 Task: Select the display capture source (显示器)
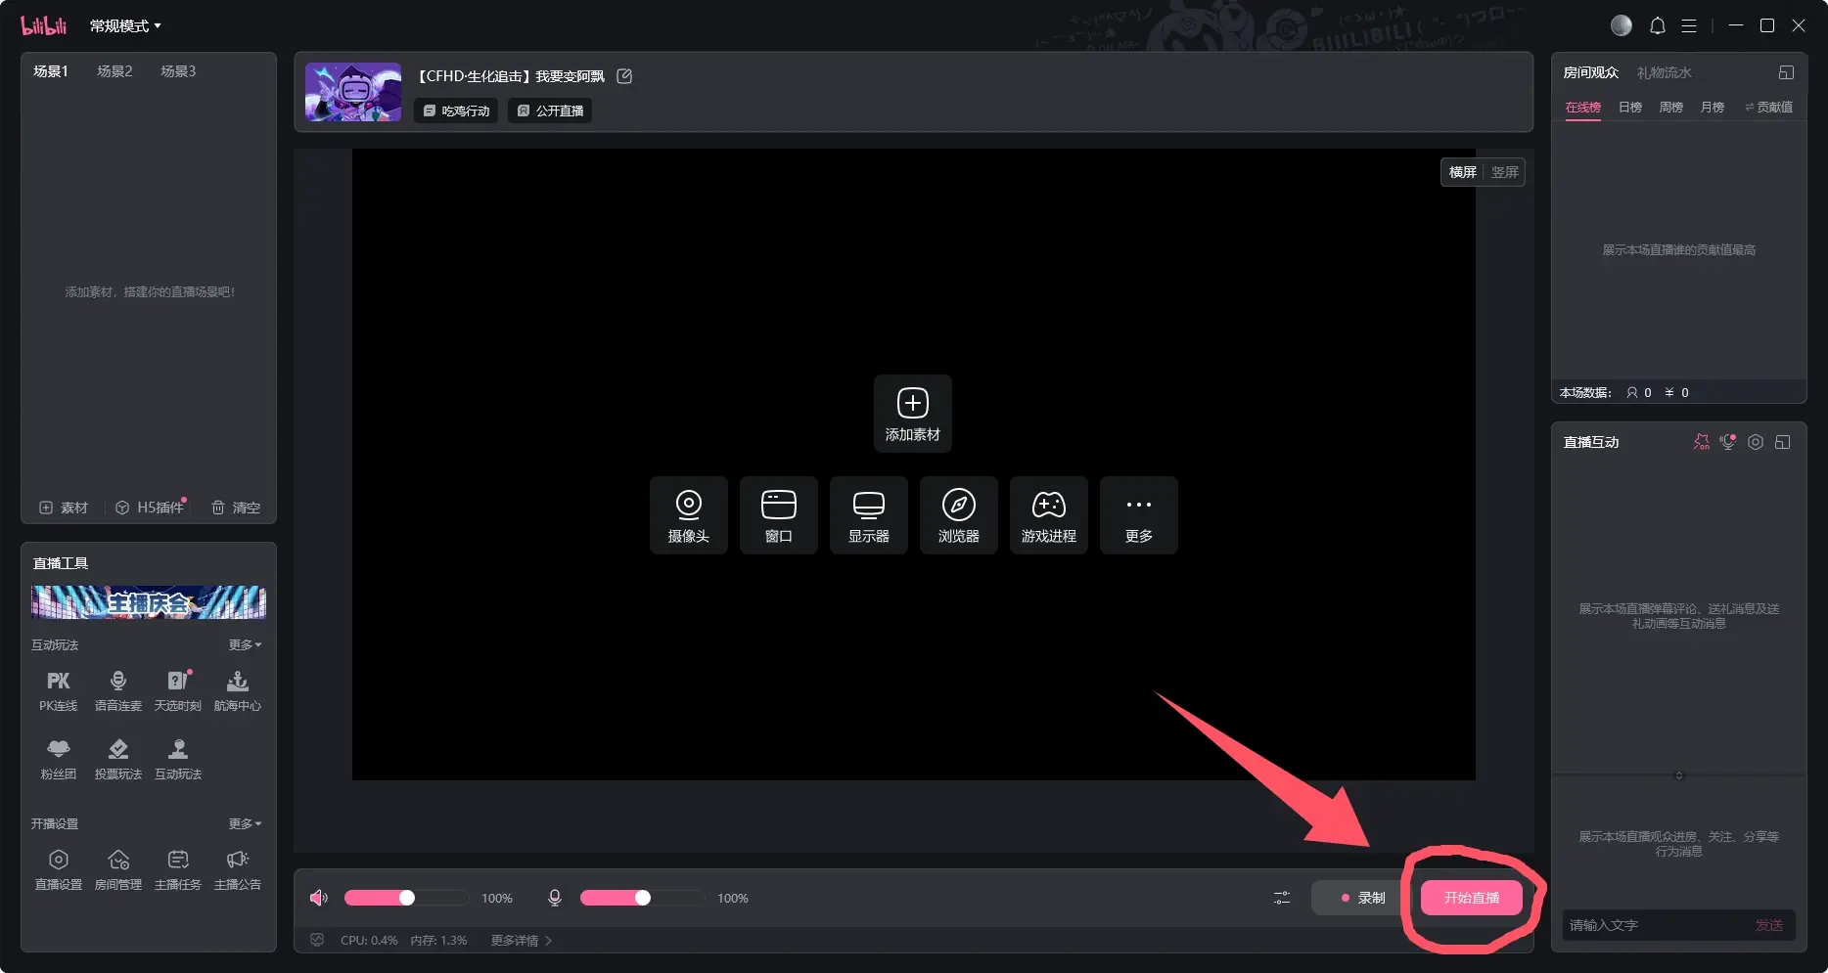tap(868, 515)
